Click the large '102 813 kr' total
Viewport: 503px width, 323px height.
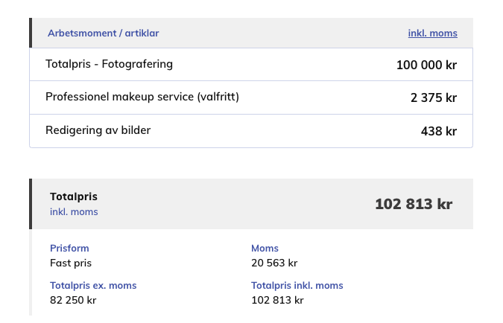(414, 204)
